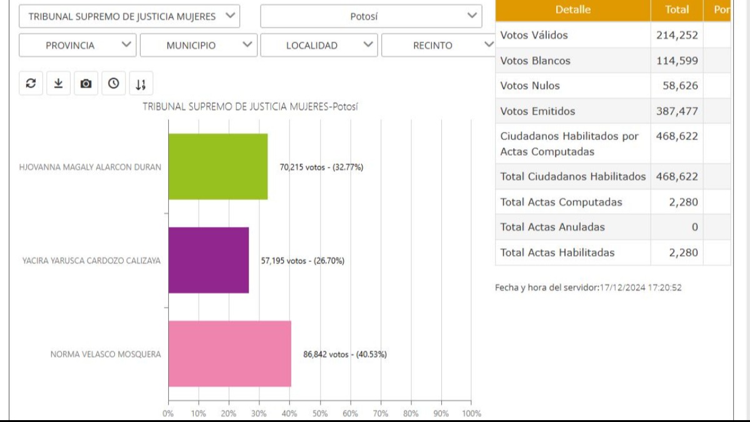
Task: Click the refresh chart icon
Action: pos(31,83)
